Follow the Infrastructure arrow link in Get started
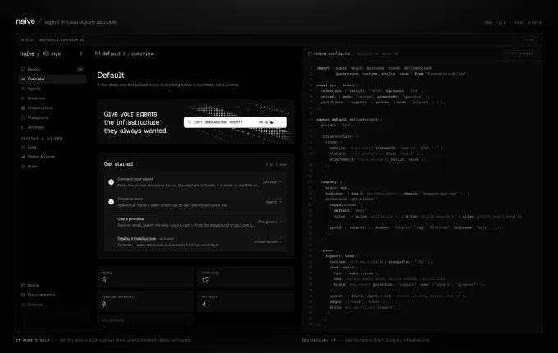Screen dimensions: 558x353 click(x=268, y=241)
